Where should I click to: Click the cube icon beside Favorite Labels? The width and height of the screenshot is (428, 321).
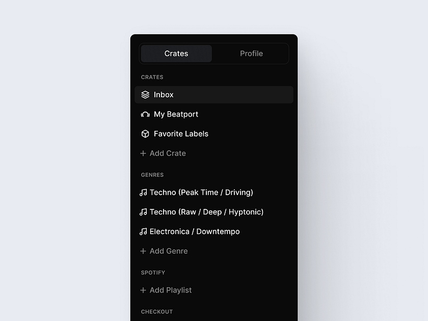(x=145, y=133)
